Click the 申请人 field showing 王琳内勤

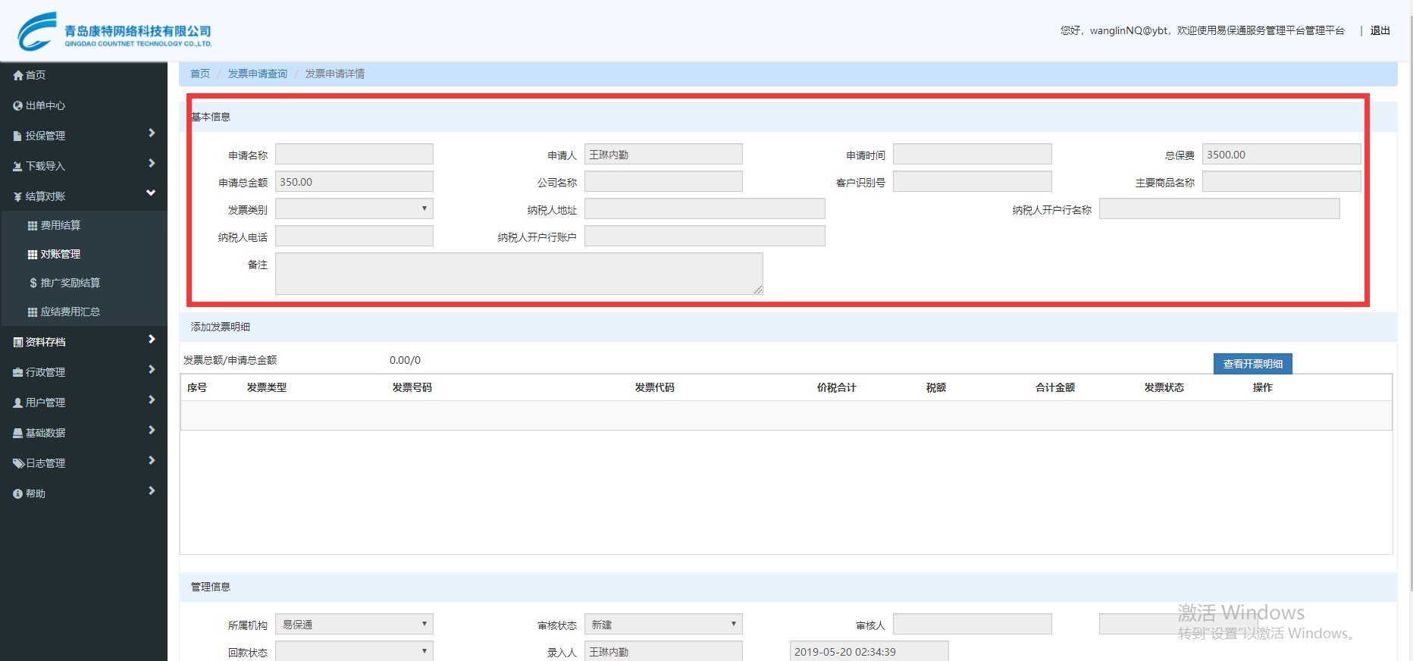663,154
